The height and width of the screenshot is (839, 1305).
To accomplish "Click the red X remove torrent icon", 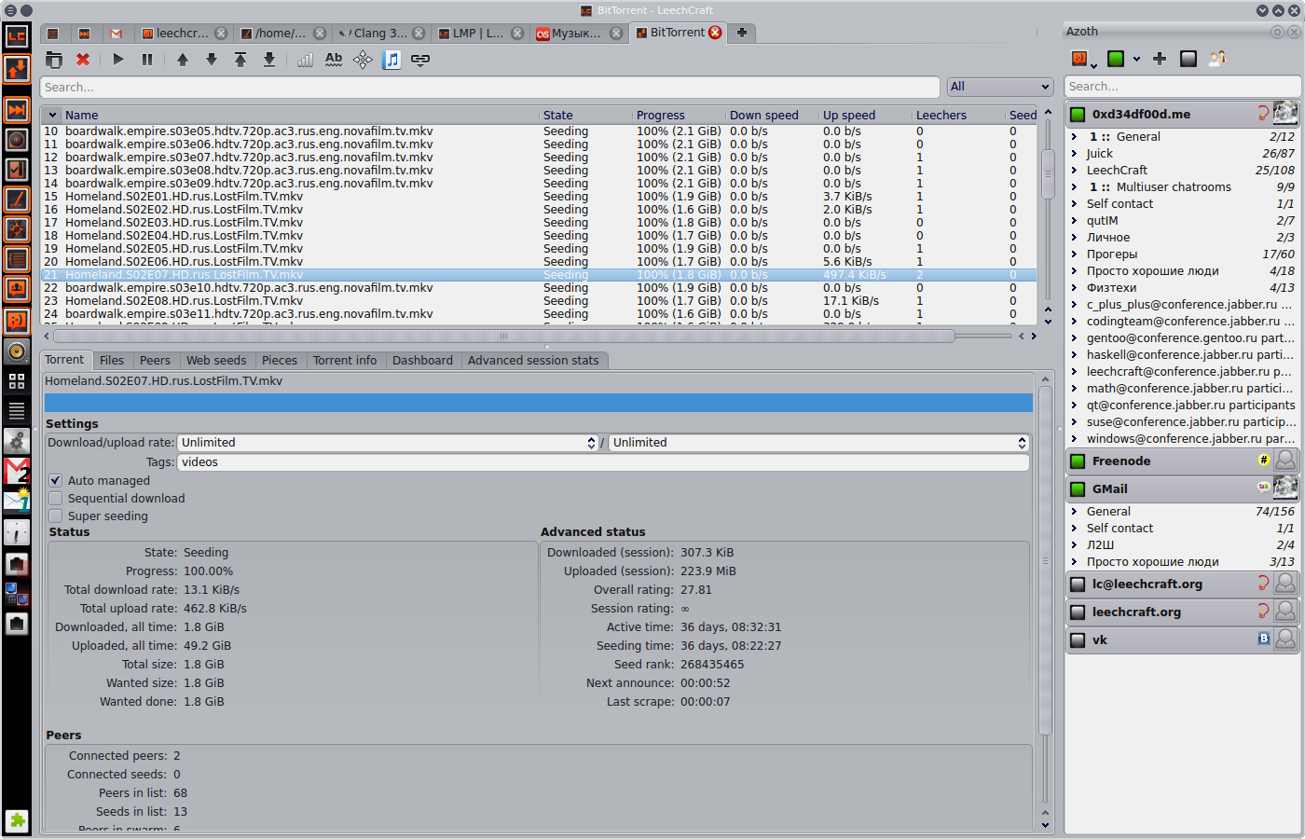I will point(83,60).
